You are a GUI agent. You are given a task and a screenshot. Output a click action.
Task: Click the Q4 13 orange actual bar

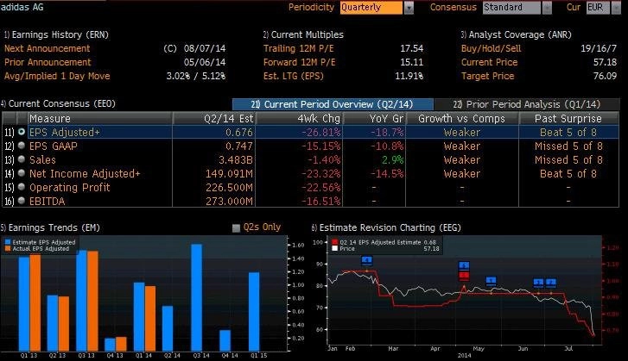121,345
